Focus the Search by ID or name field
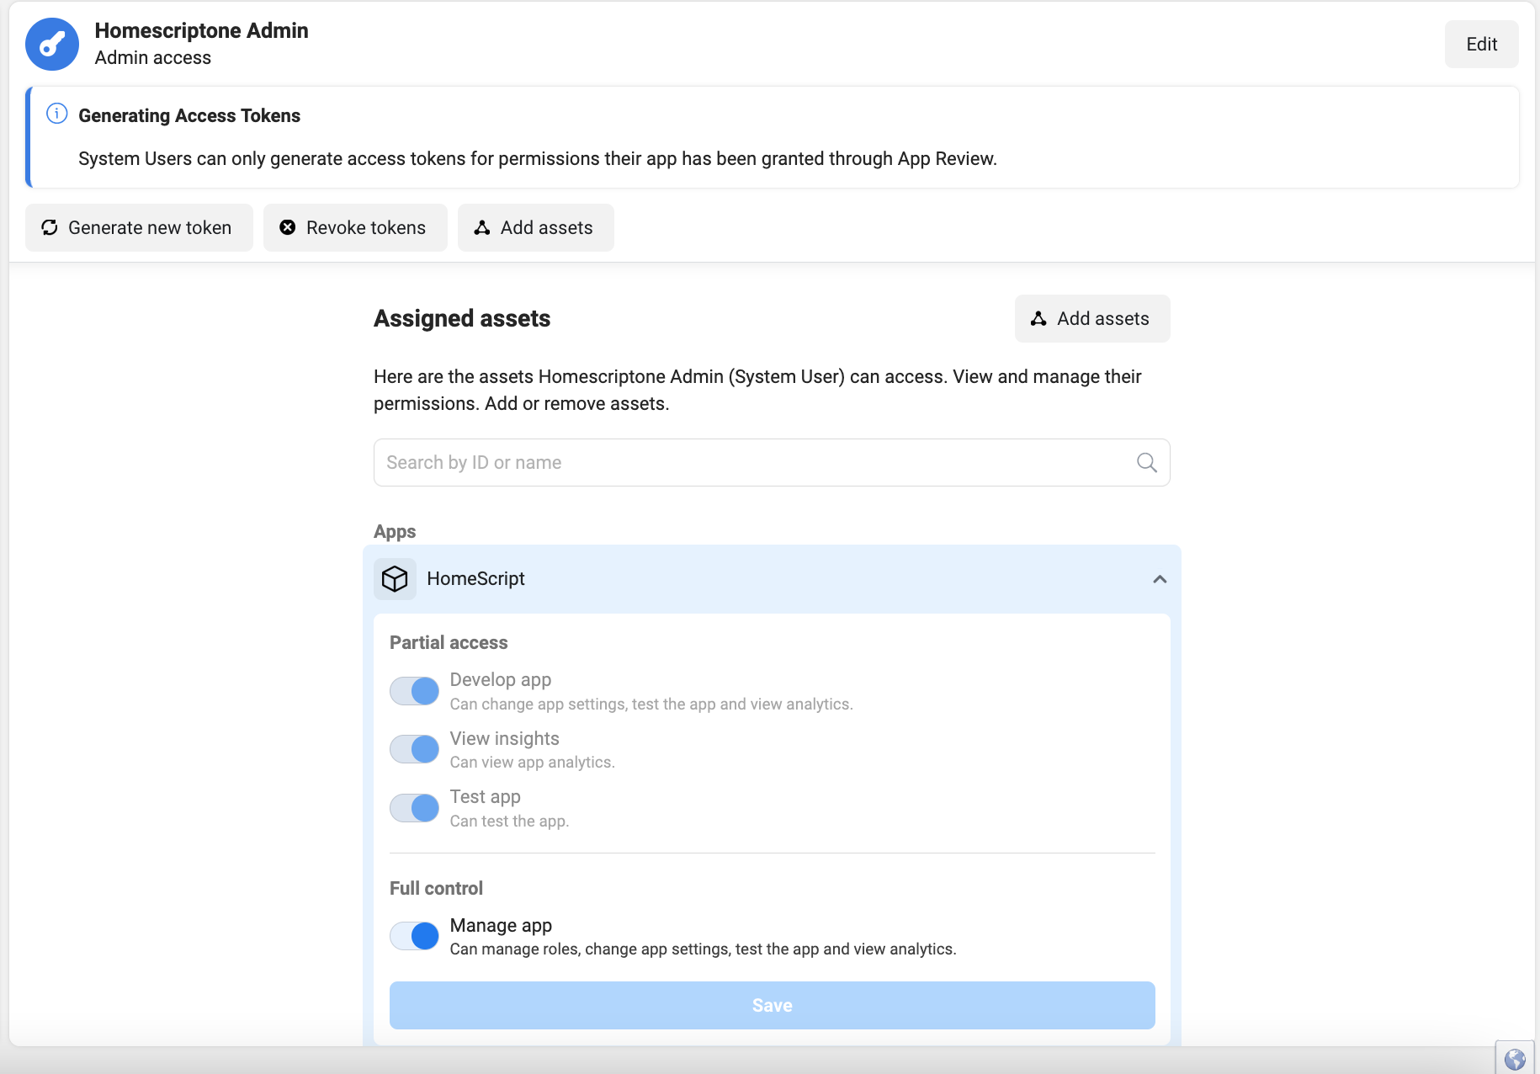 (x=772, y=462)
